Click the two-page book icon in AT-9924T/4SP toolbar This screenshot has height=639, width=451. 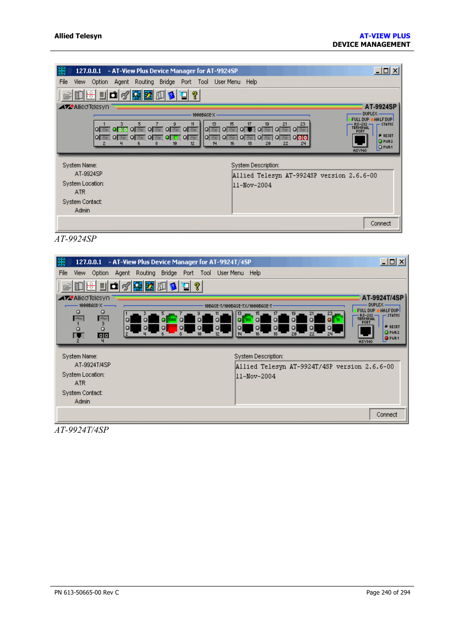point(79,286)
